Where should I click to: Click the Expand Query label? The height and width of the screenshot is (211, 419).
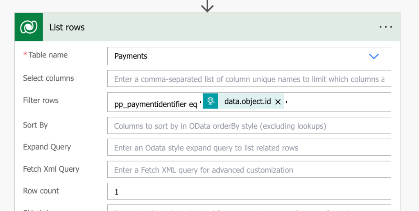pyautogui.click(x=47, y=147)
